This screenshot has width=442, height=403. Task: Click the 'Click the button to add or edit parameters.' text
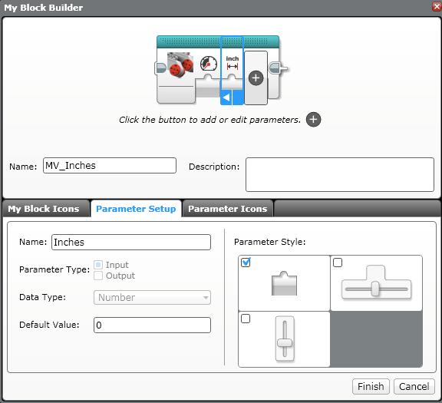209,120
